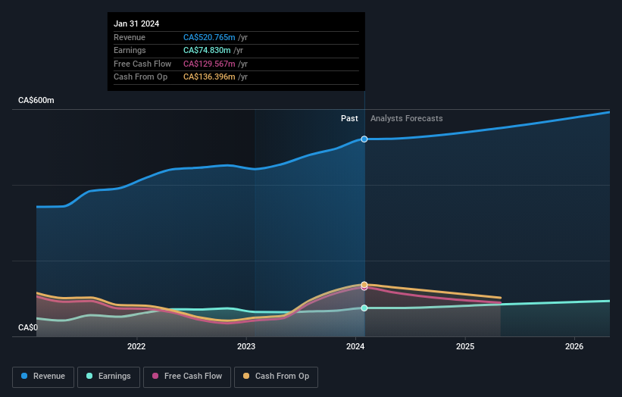This screenshot has width=622, height=397.
Task: Click the Cash From Op label in tooltip
Action: pyautogui.click(x=140, y=77)
